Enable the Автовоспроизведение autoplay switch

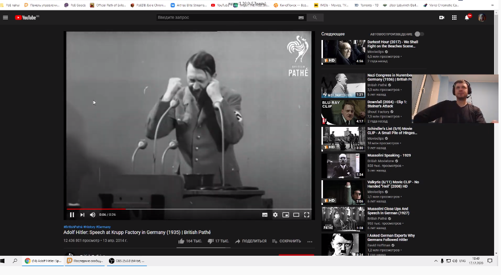tap(419, 34)
